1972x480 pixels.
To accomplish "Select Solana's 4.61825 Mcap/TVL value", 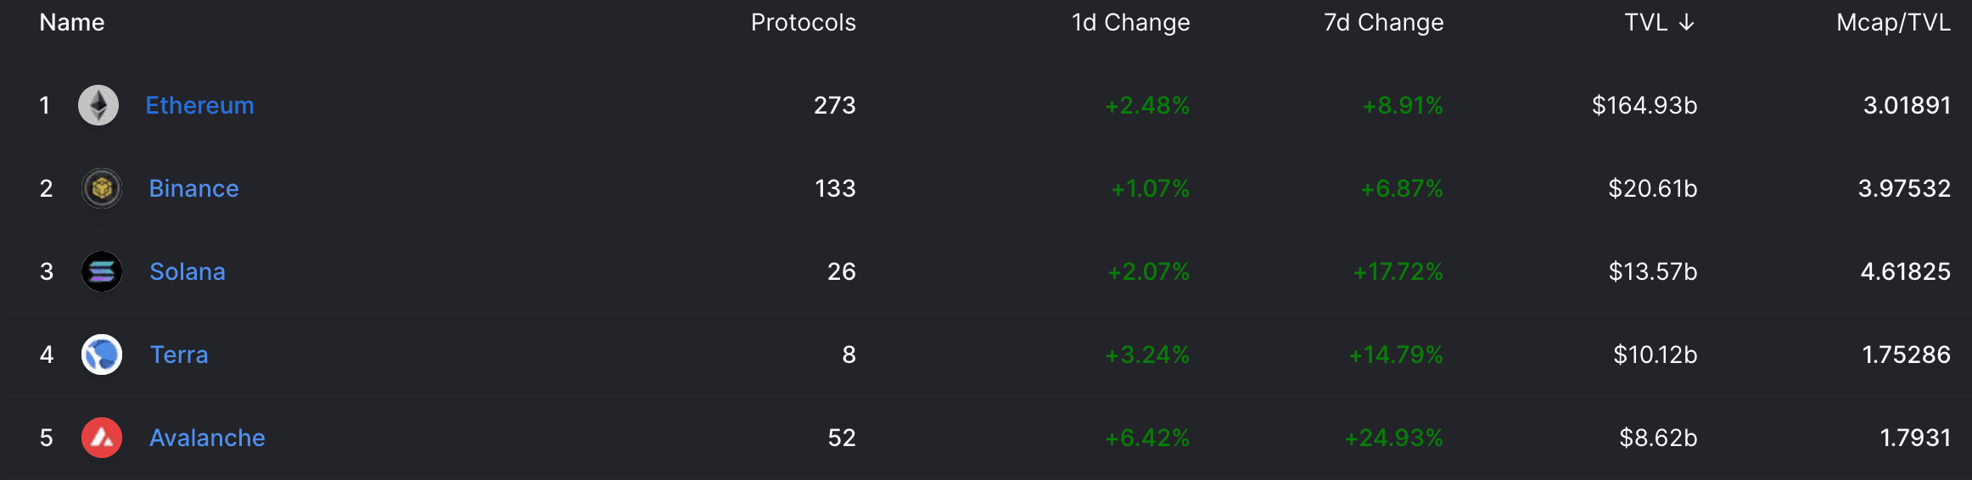I will point(1906,271).
